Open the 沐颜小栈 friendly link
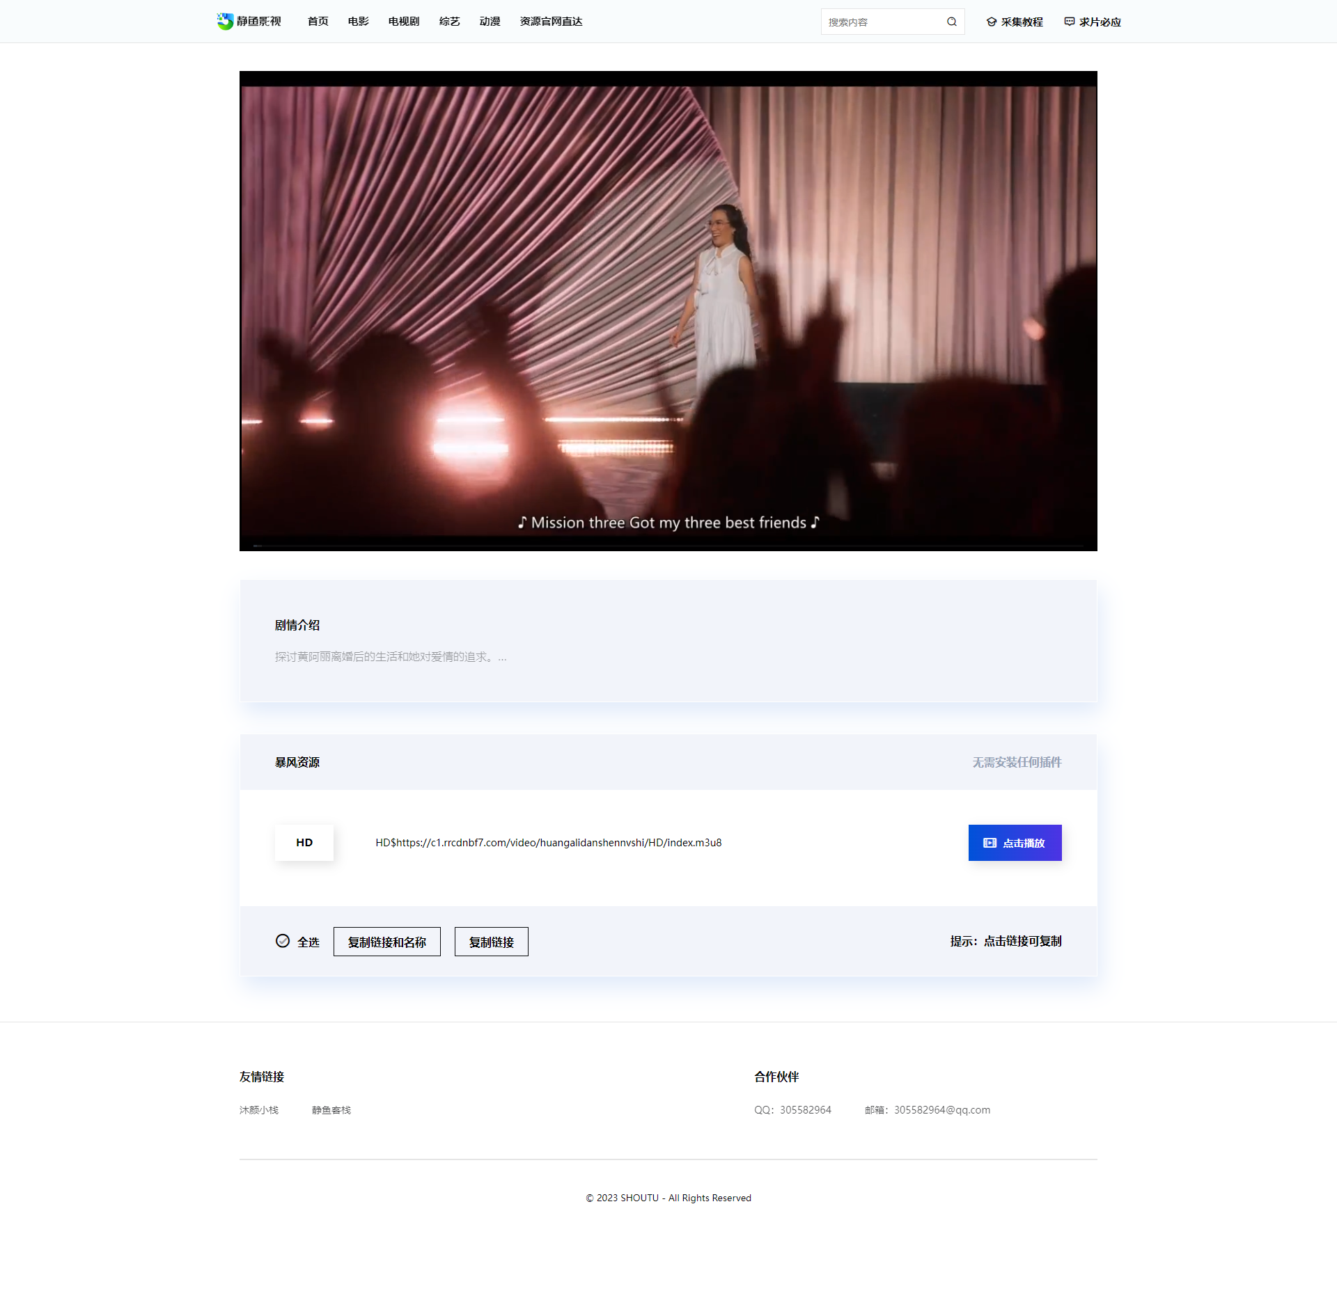1337x1291 pixels. pos(259,1110)
